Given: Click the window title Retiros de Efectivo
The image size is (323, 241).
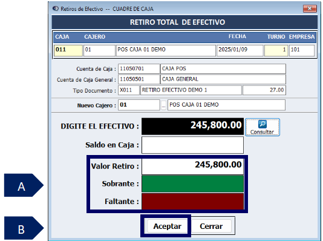Looking at the screenshot, I should click(82, 9).
